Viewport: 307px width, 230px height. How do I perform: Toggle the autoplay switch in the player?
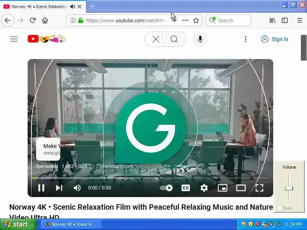(166, 188)
